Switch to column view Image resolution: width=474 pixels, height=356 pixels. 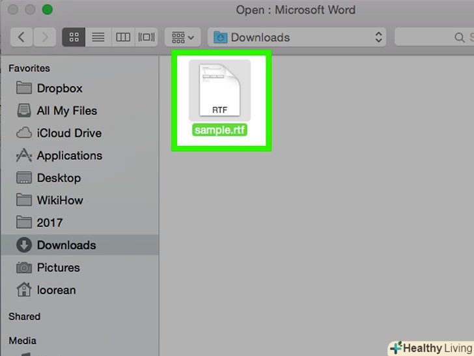pyautogui.click(x=123, y=37)
